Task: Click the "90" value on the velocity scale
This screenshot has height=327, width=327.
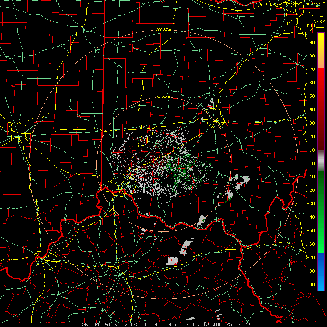Action: tap(312, 43)
